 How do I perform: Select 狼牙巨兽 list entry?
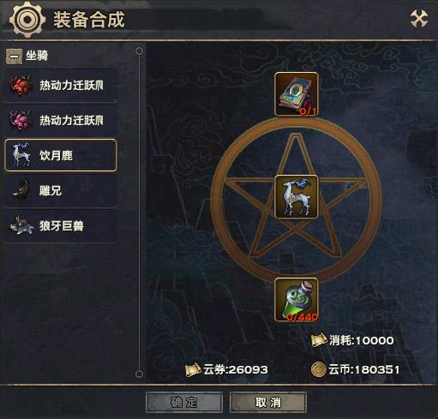point(61,226)
